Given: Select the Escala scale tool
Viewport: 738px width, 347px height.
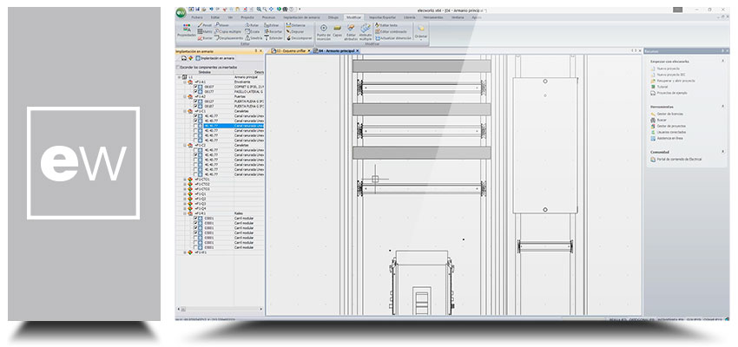Looking at the screenshot, I should pos(253,31).
